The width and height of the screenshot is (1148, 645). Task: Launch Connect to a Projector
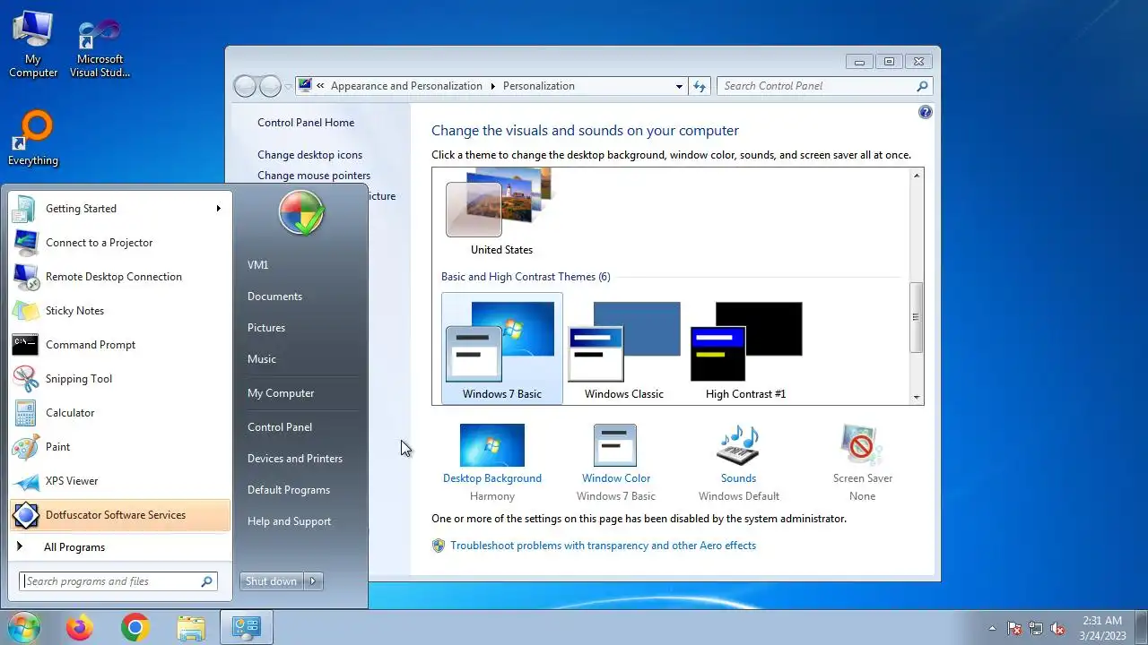119,243
